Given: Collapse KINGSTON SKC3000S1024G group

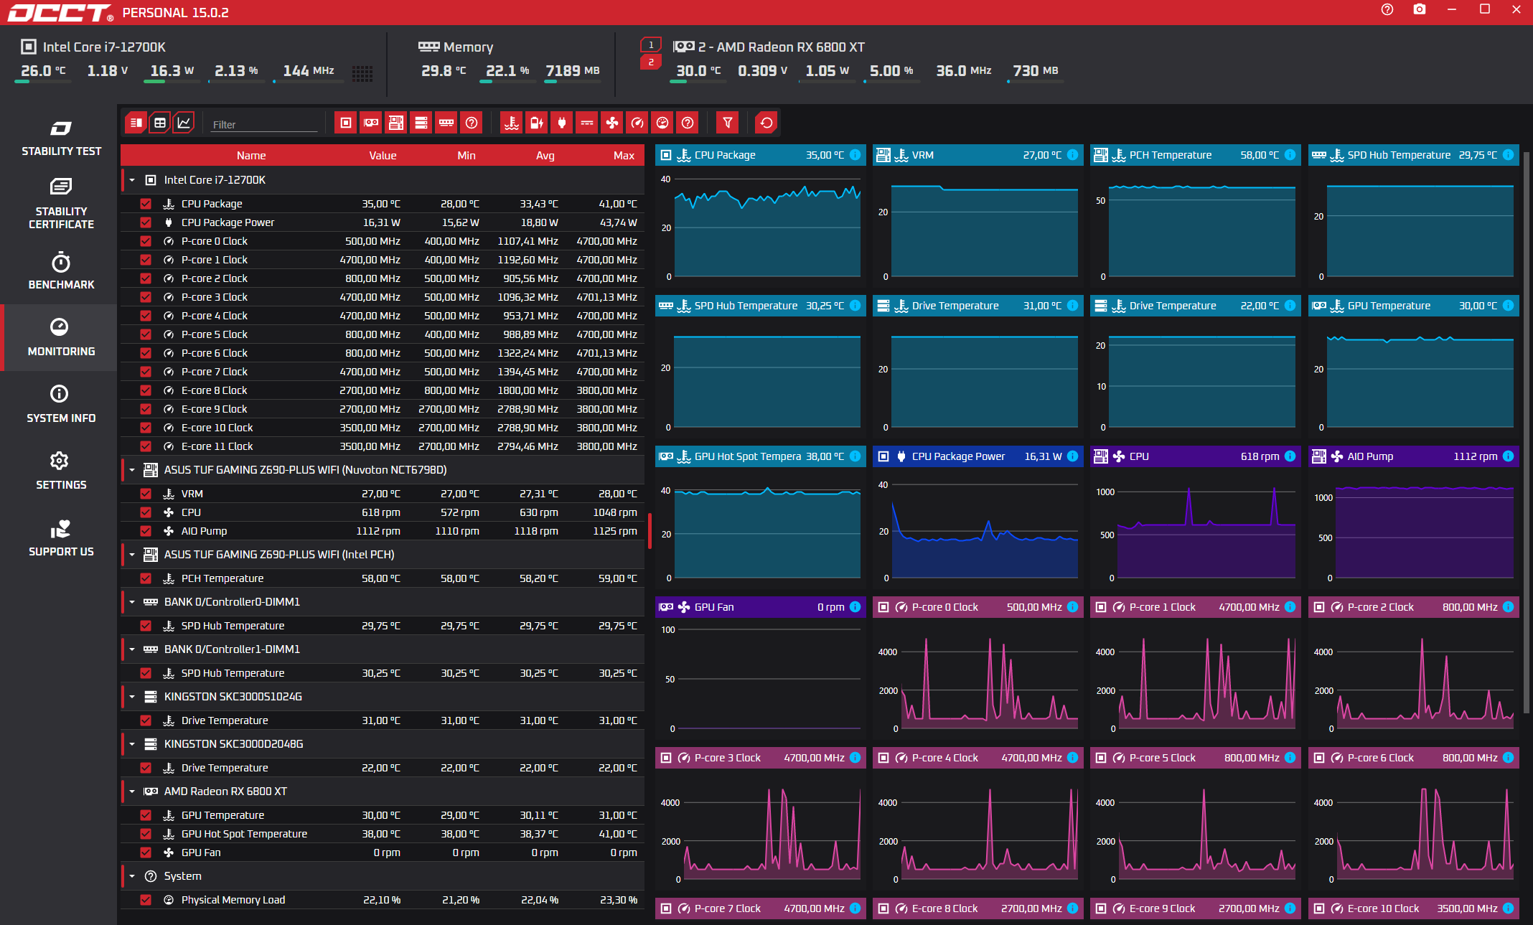Looking at the screenshot, I should tap(132, 697).
